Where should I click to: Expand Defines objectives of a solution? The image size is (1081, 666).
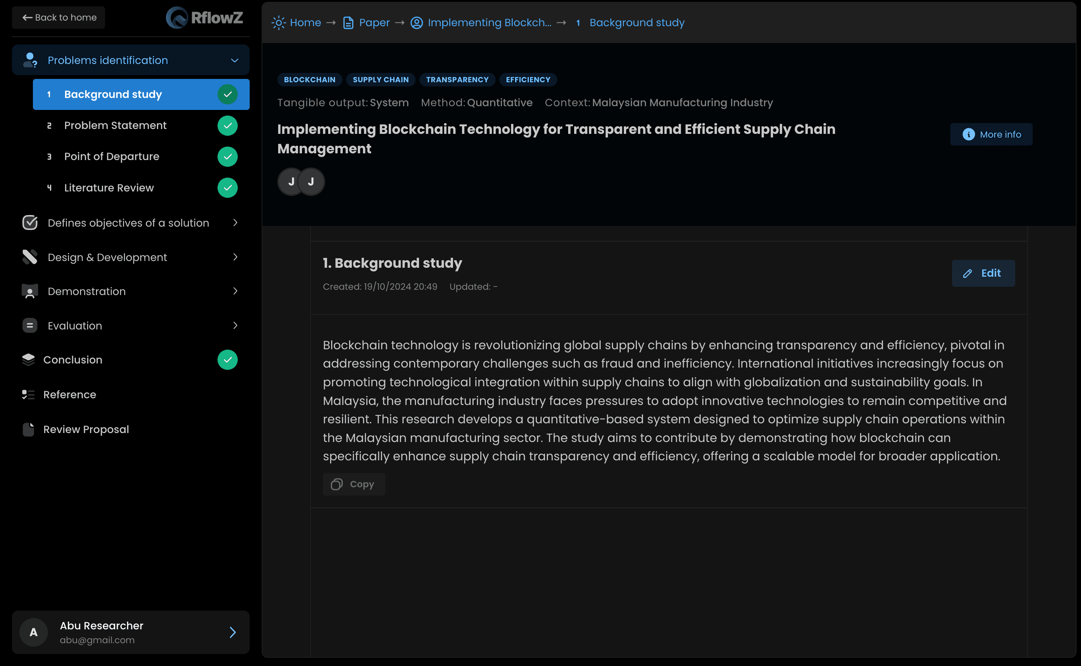click(x=235, y=223)
